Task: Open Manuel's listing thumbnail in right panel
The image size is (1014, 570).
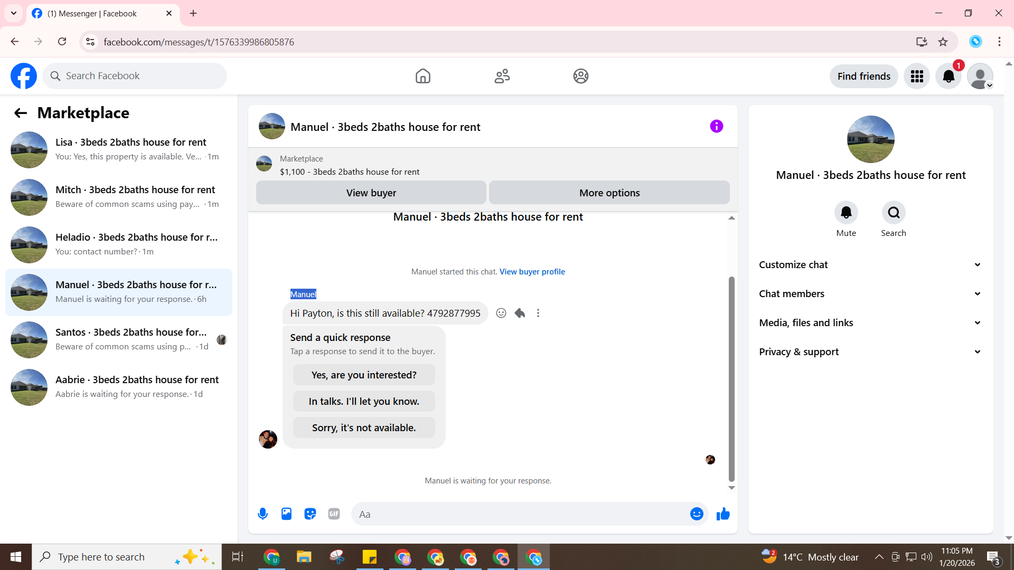Action: (x=871, y=139)
